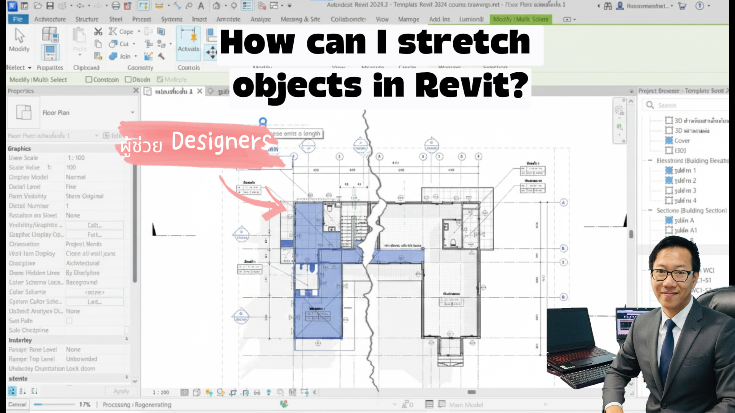Click the Join geometry tool icon

(113, 56)
